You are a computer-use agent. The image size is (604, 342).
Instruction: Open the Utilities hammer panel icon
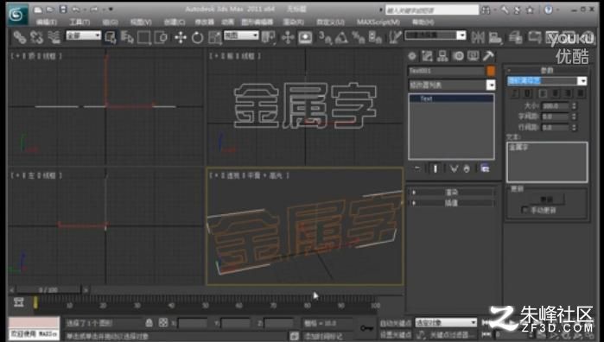pos(488,56)
